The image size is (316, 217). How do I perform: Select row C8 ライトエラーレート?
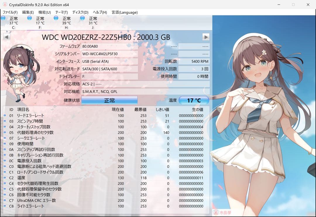click(x=106, y=206)
